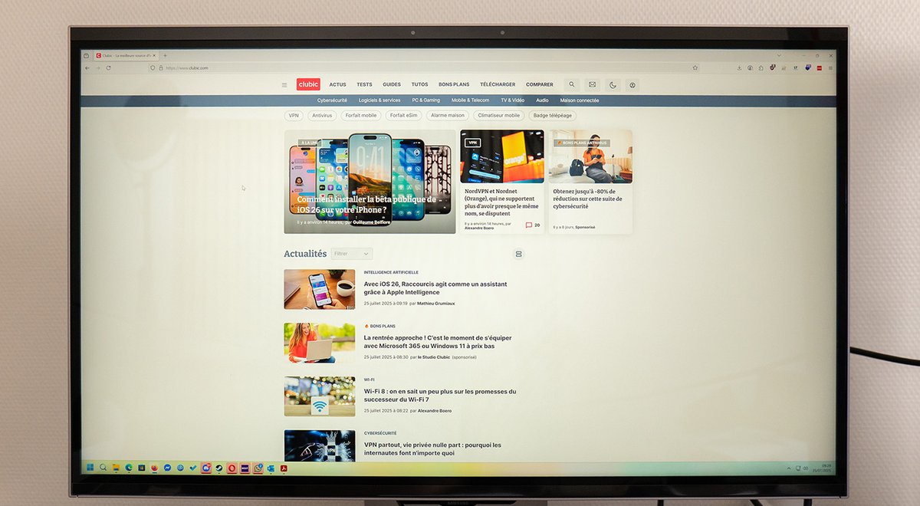Open Opera from the taskbar
The image size is (920, 506).
232,468
